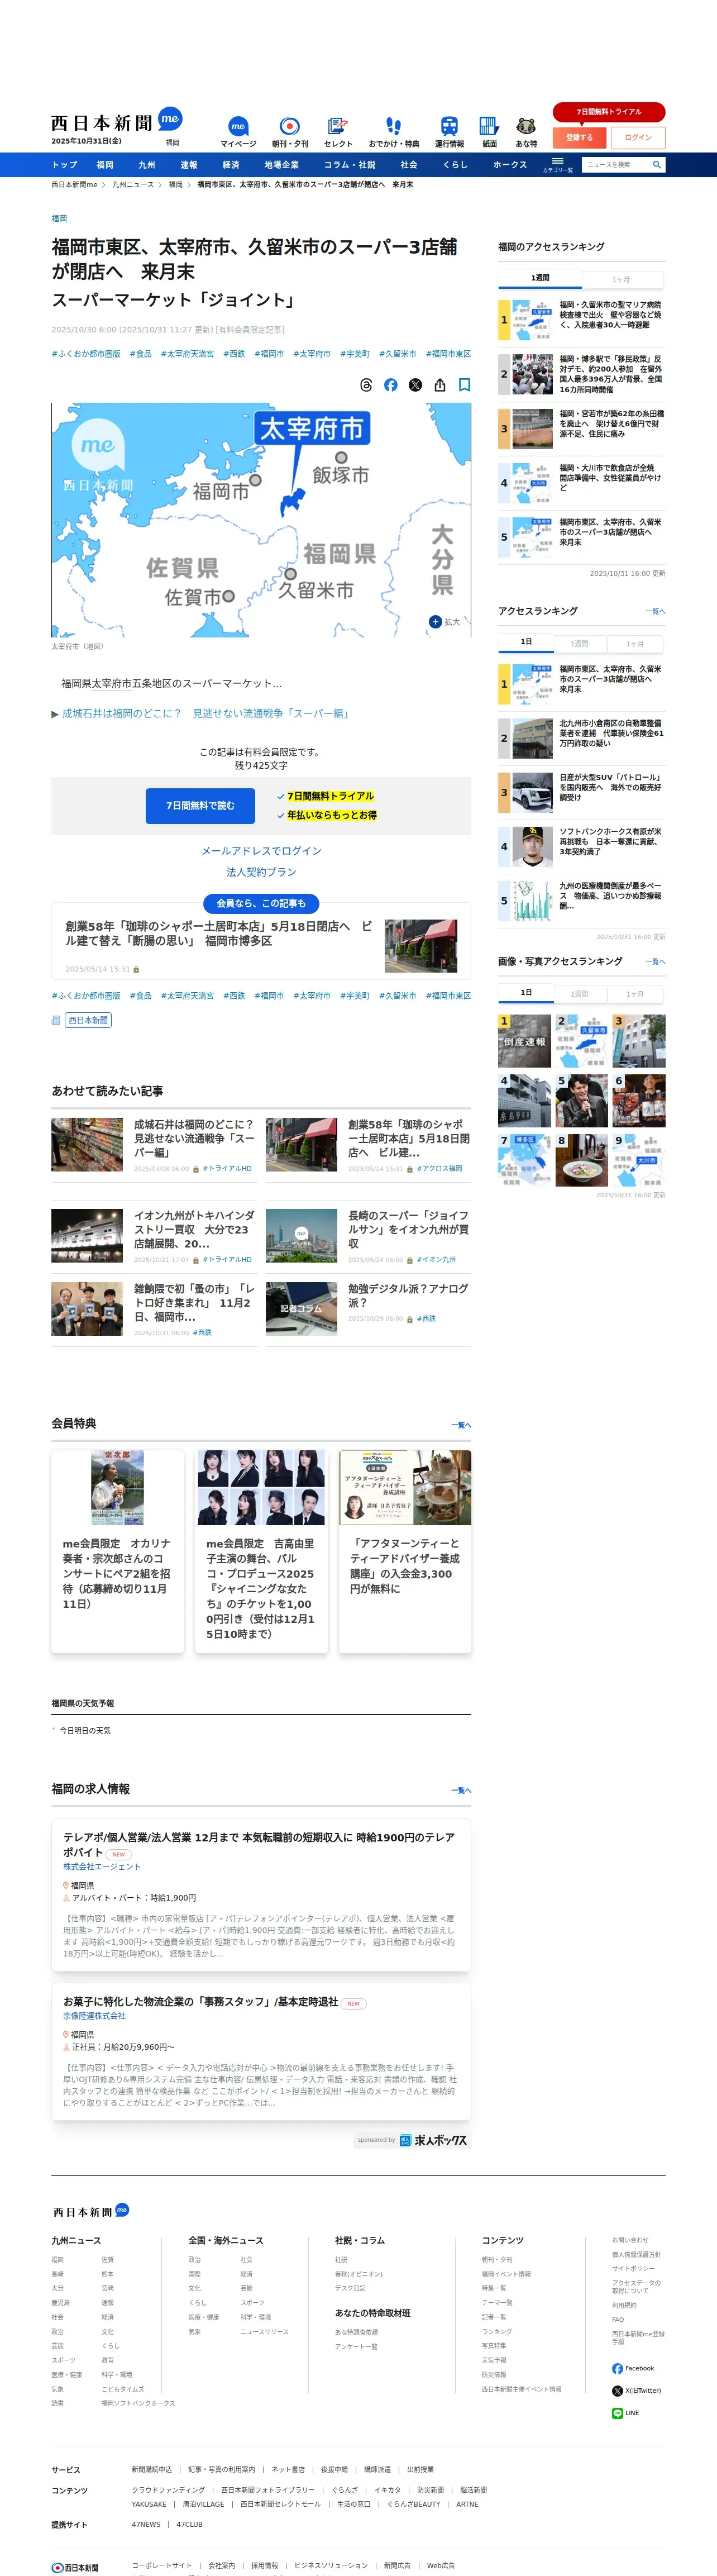Open the テレアポ job listing
This screenshot has width=717, height=2576.
pos(261,1894)
